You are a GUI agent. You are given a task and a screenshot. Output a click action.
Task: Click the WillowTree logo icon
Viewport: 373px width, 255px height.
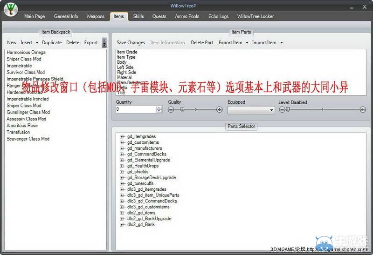coord(11,9)
